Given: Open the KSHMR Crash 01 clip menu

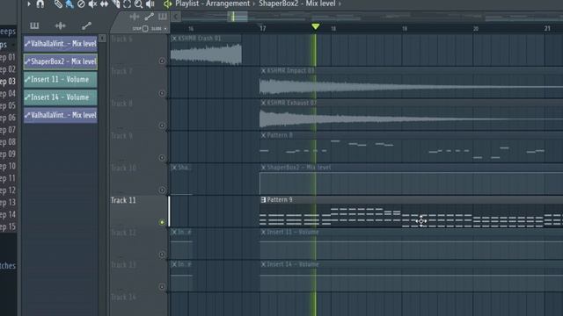Looking at the screenshot, I should pos(174,39).
